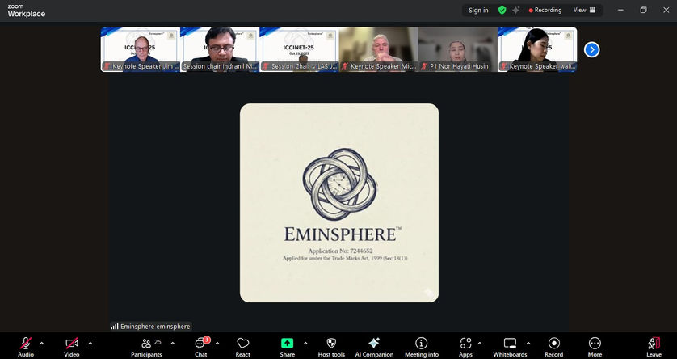Select Keynote Speaker Jim video thumbnail
This screenshot has width=677, height=359.
141,49
